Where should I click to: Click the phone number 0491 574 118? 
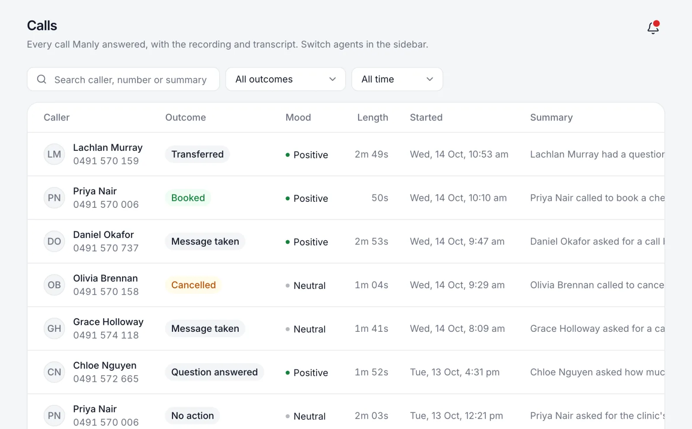(106, 335)
